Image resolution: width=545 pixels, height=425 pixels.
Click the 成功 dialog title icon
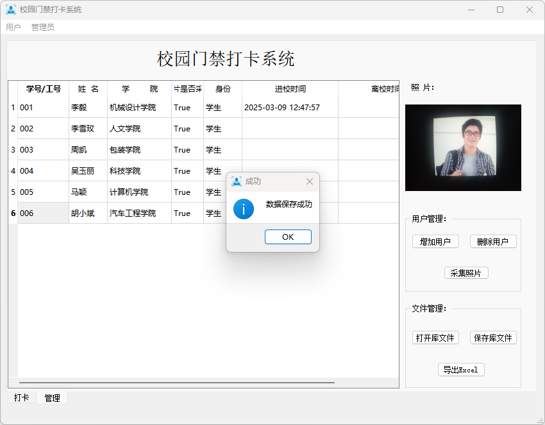(x=237, y=181)
